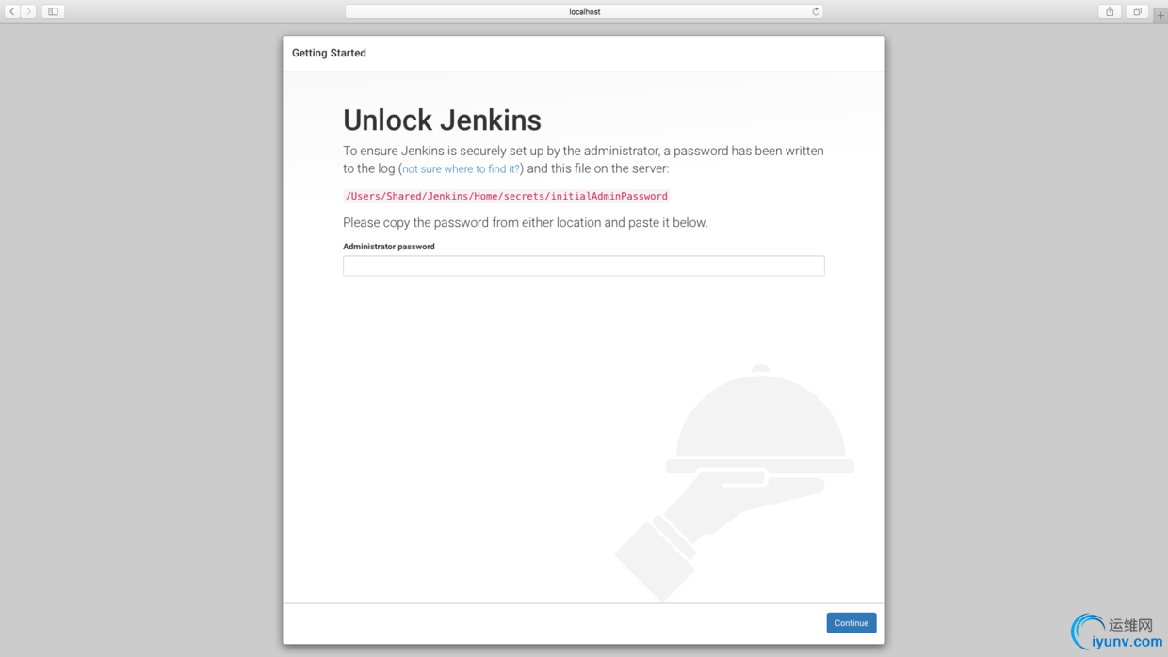Click the Getting Started title
Viewport: 1168px width, 657px height.
(x=329, y=53)
